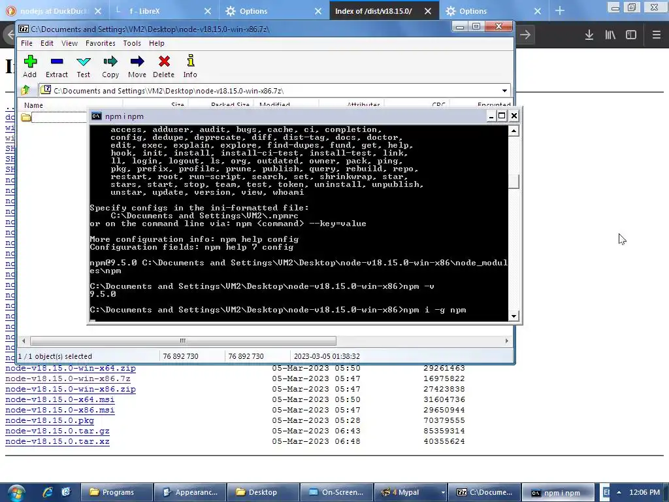Go up one folder level in 7-Zip
The height and width of the screenshot is (502, 669).
tap(25, 90)
